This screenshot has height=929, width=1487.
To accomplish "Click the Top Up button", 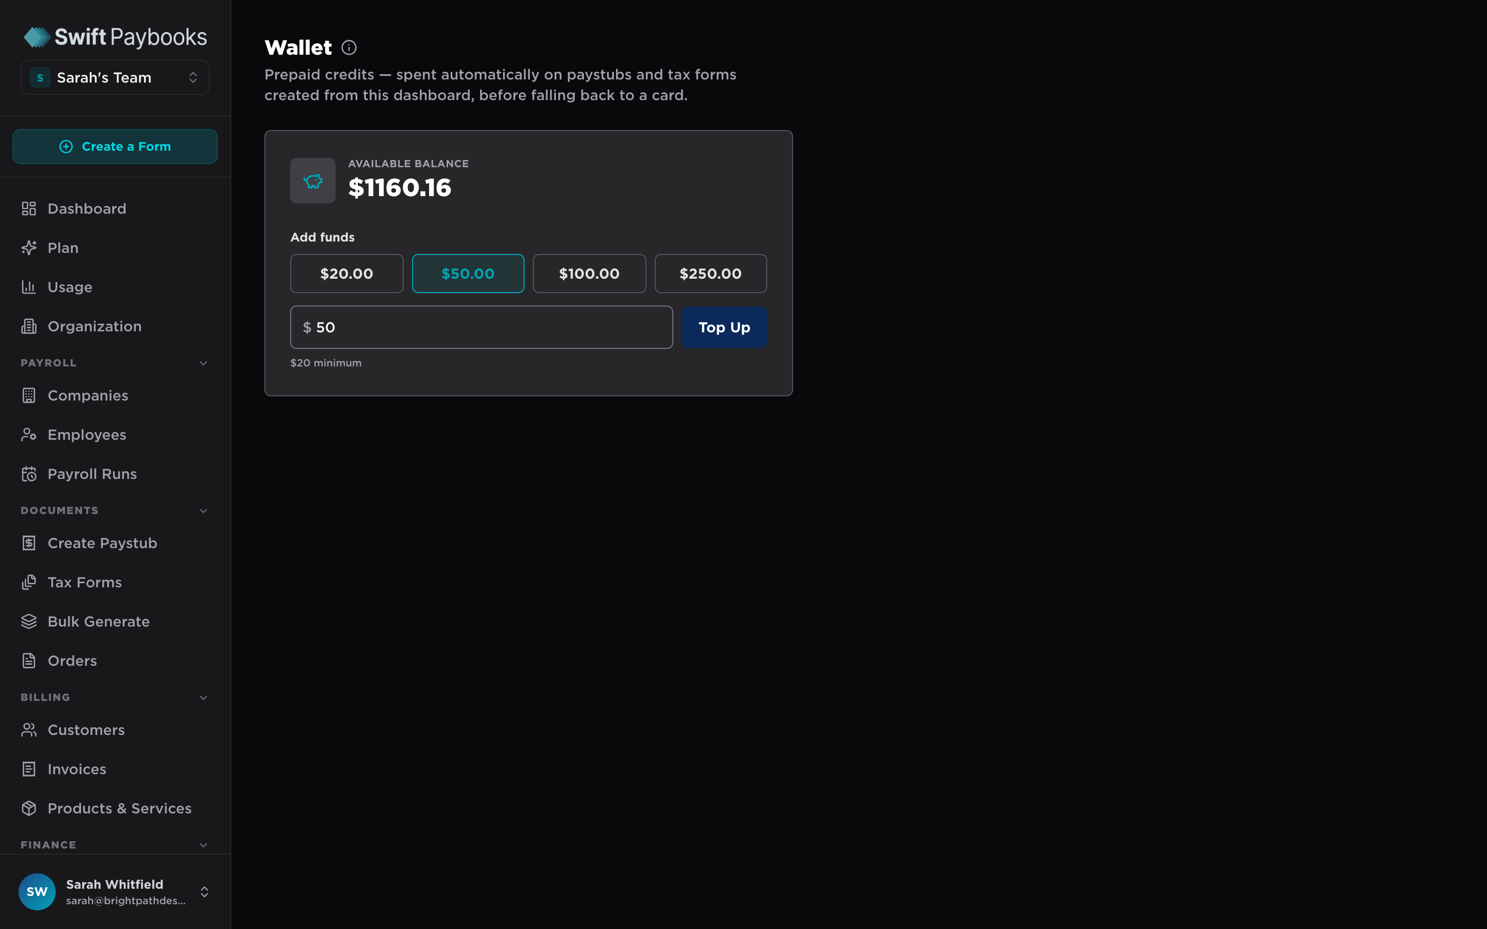I will pyautogui.click(x=724, y=328).
